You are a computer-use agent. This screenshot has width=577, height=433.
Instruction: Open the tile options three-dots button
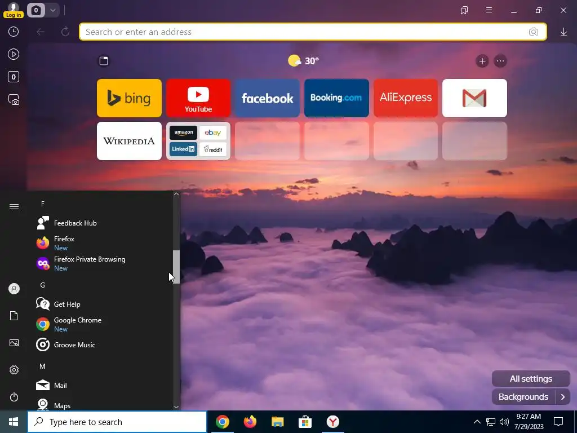click(x=500, y=61)
